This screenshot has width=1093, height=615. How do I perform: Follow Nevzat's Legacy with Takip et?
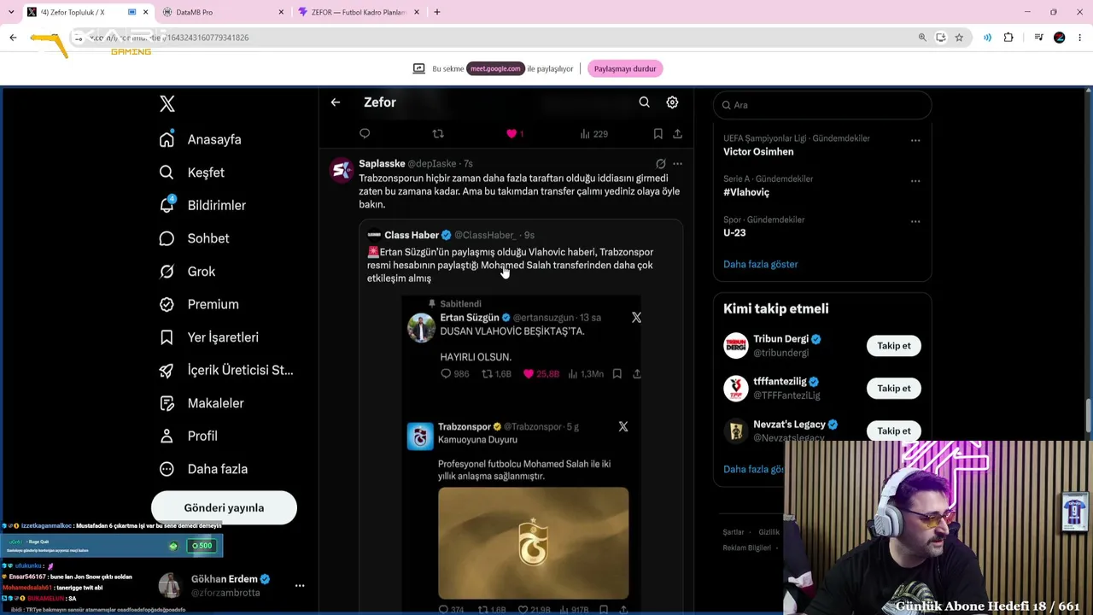point(894,431)
